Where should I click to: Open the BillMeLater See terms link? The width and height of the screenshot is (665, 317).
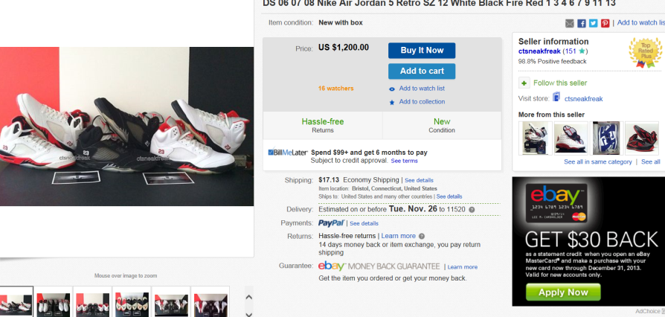coord(404,161)
